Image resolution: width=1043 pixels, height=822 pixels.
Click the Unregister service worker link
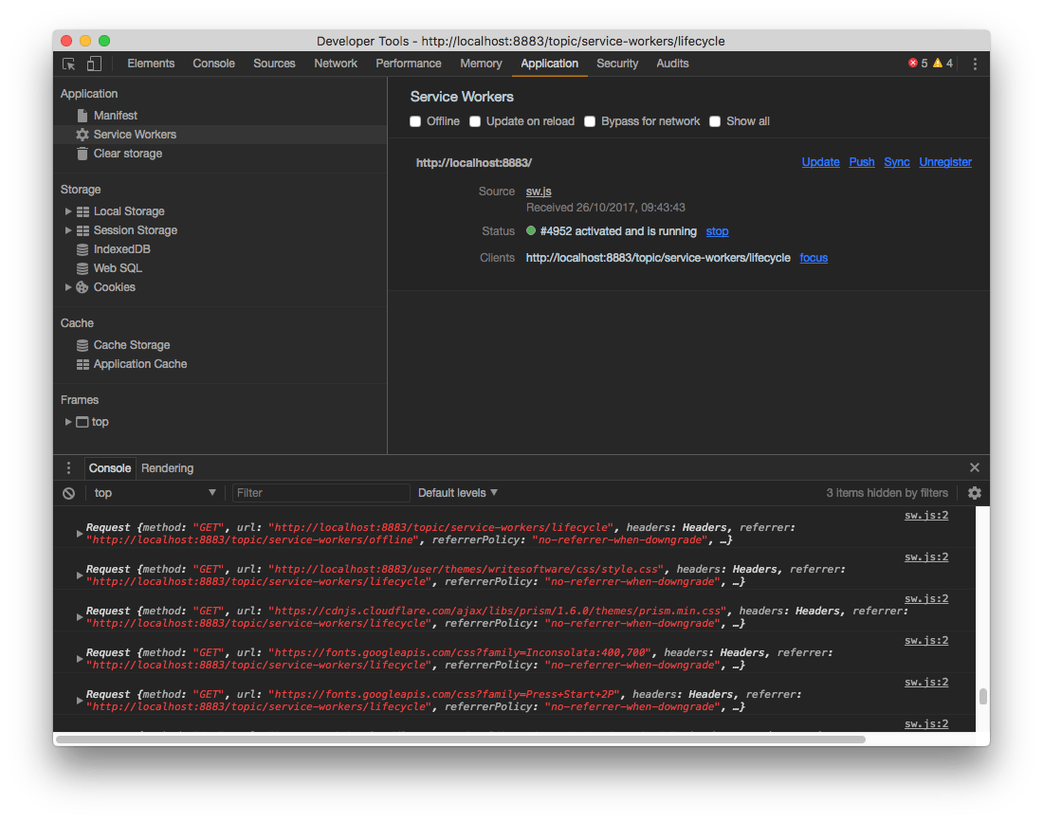click(x=944, y=162)
